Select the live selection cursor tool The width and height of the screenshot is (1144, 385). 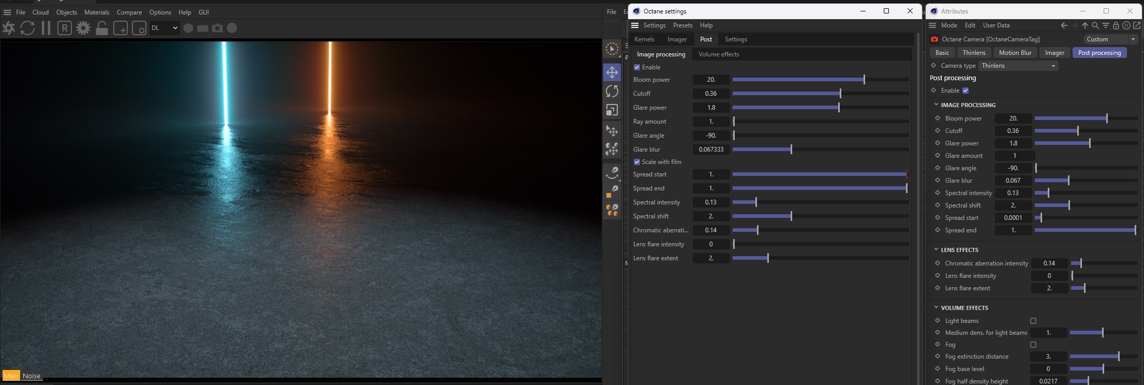(x=612, y=49)
